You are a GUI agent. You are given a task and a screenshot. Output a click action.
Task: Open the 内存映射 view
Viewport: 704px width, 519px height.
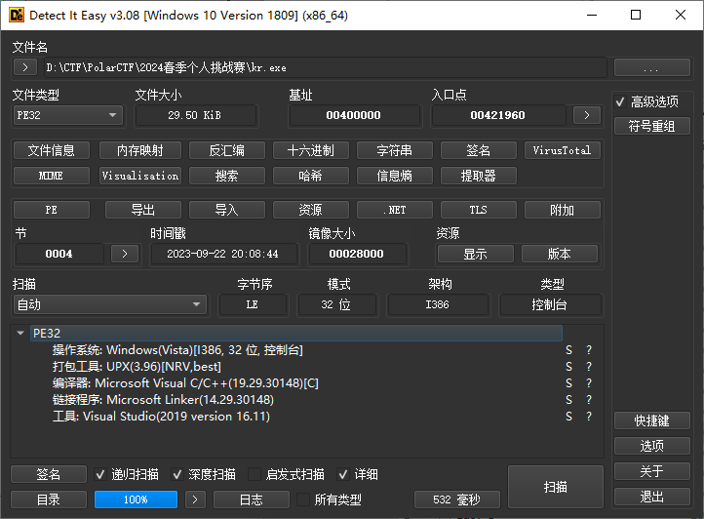point(140,150)
